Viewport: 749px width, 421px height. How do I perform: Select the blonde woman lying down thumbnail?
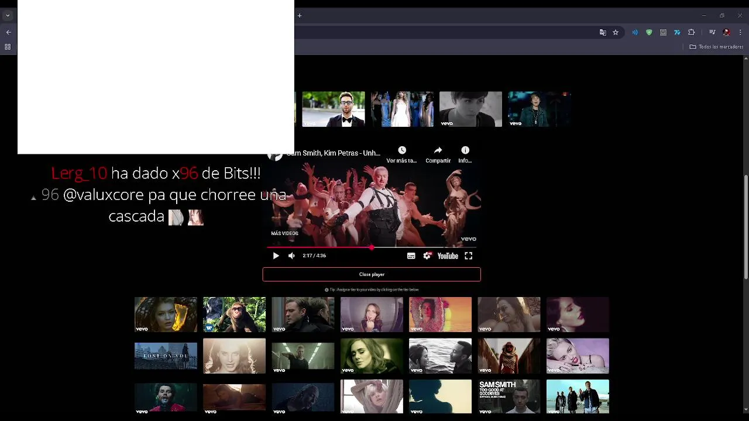[578, 356]
